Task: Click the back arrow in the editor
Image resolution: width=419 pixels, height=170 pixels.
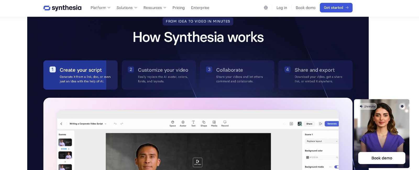Action: coord(61,124)
